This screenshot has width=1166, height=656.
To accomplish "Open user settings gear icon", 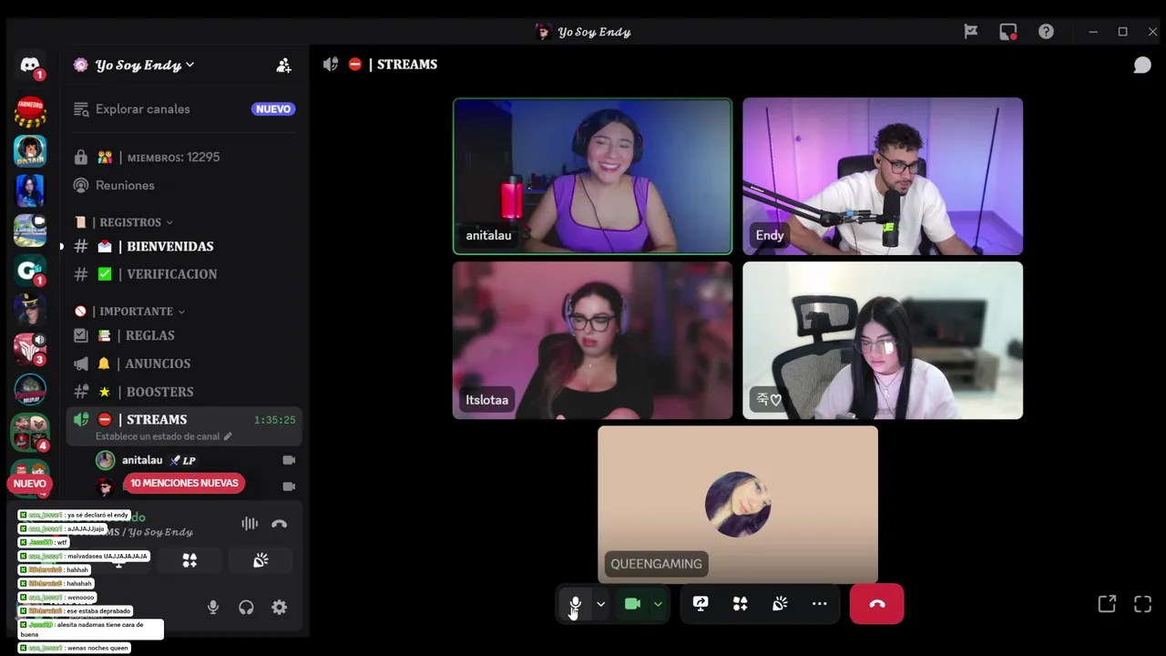I will (x=280, y=608).
